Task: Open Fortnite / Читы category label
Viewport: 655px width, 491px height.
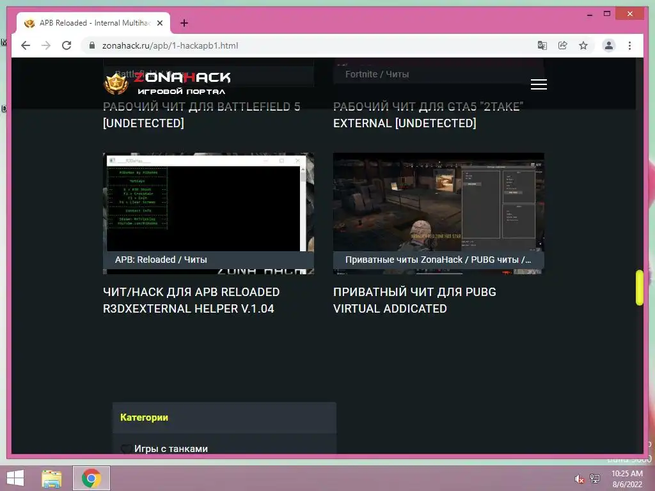Action: [x=377, y=74]
